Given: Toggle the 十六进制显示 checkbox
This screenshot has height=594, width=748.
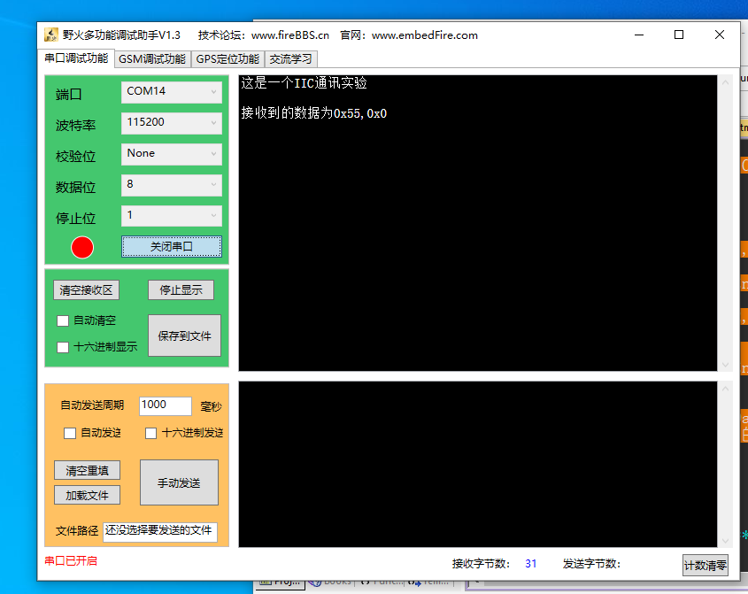Looking at the screenshot, I should [63, 347].
